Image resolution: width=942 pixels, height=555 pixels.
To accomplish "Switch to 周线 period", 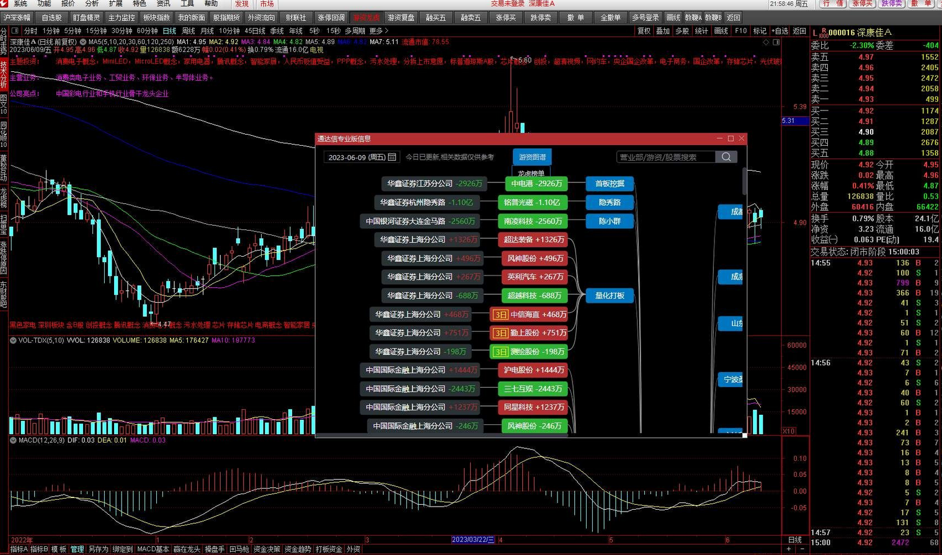I will [x=189, y=30].
